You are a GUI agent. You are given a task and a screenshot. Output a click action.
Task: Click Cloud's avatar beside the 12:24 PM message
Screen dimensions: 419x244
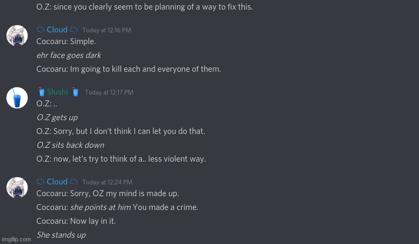click(x=17, y=188)
